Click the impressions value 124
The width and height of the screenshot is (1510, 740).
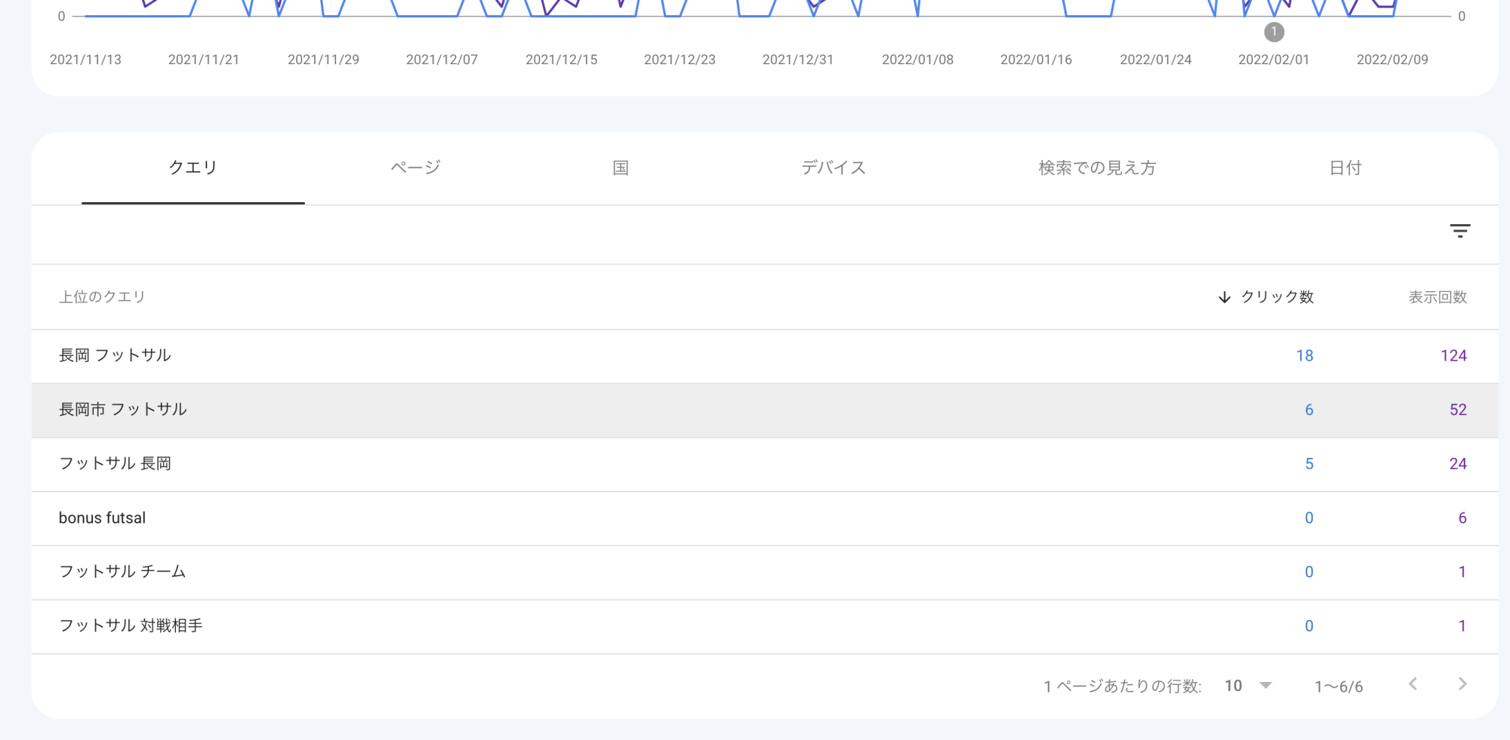point(1453,356)
